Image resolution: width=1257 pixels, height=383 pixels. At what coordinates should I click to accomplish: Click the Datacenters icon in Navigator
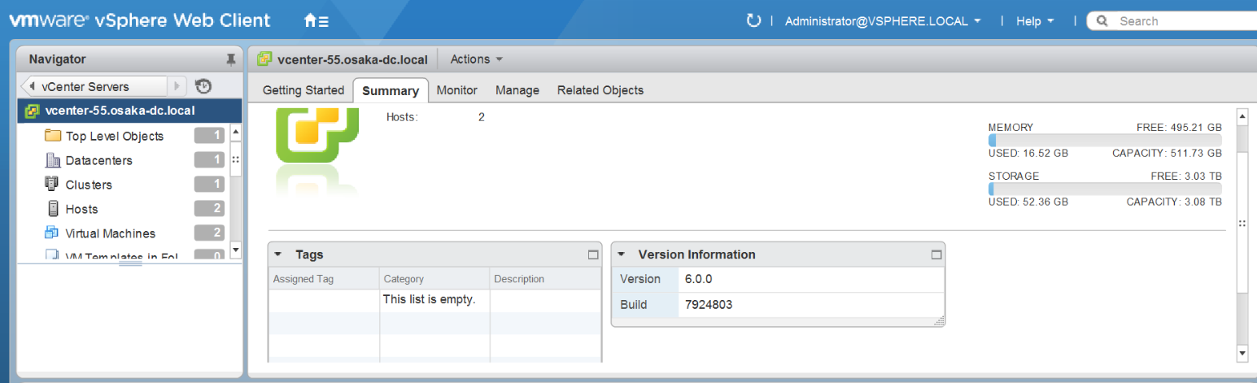(x=53, y=160)
